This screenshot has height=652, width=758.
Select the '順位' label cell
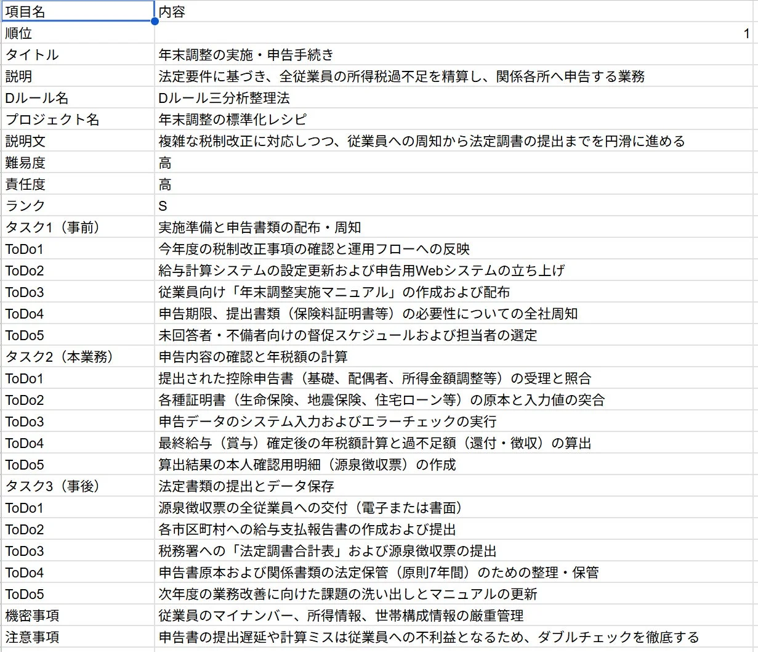[x=77, y=33]
